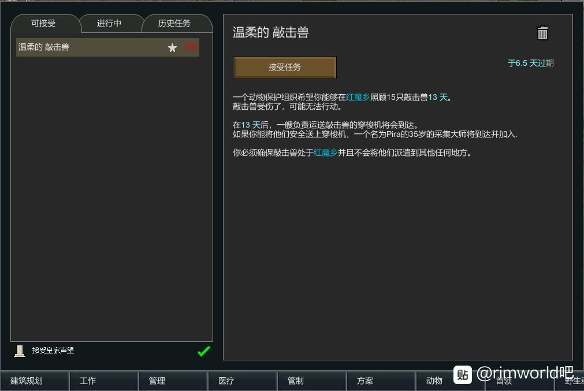The height and width of the screenshot is (391, 584).
Task: Click the royal favor column icon
Action: point(20,351)
